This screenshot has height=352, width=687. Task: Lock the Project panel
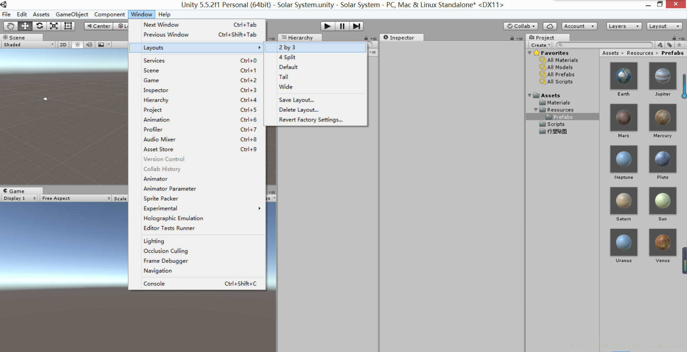[x=674, y=38]
